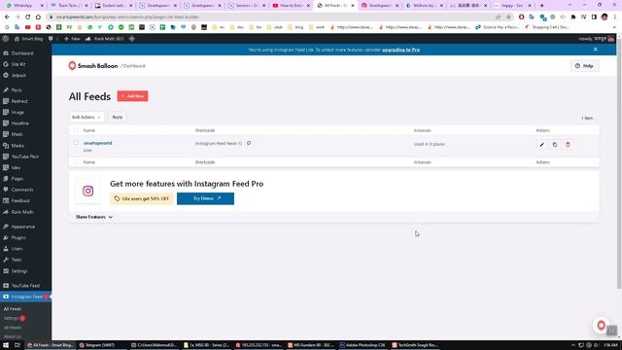The width and height of the screenshot is (622, 350).
Task: Open All Feeds submenu item
Action: [x=13, y=309]
